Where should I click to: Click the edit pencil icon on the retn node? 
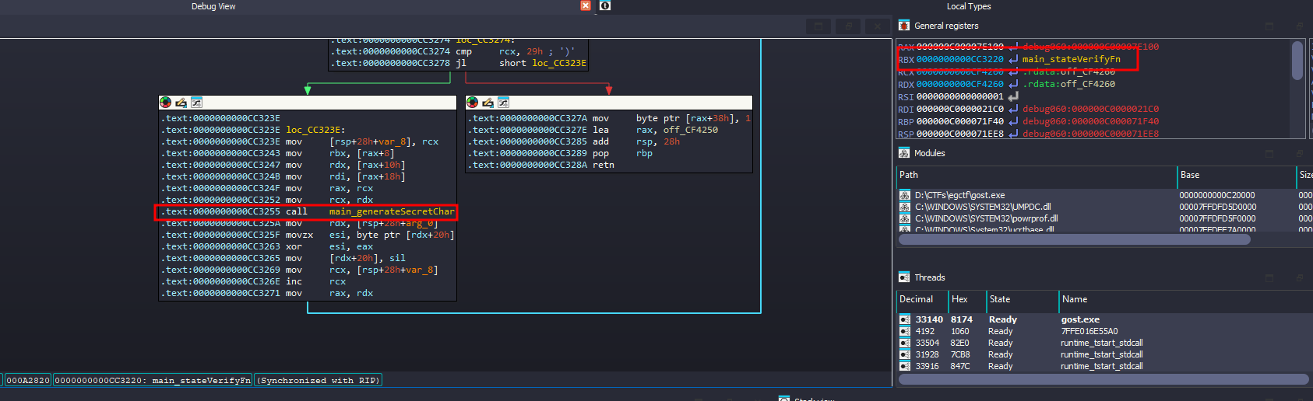[x=488, y=103]
